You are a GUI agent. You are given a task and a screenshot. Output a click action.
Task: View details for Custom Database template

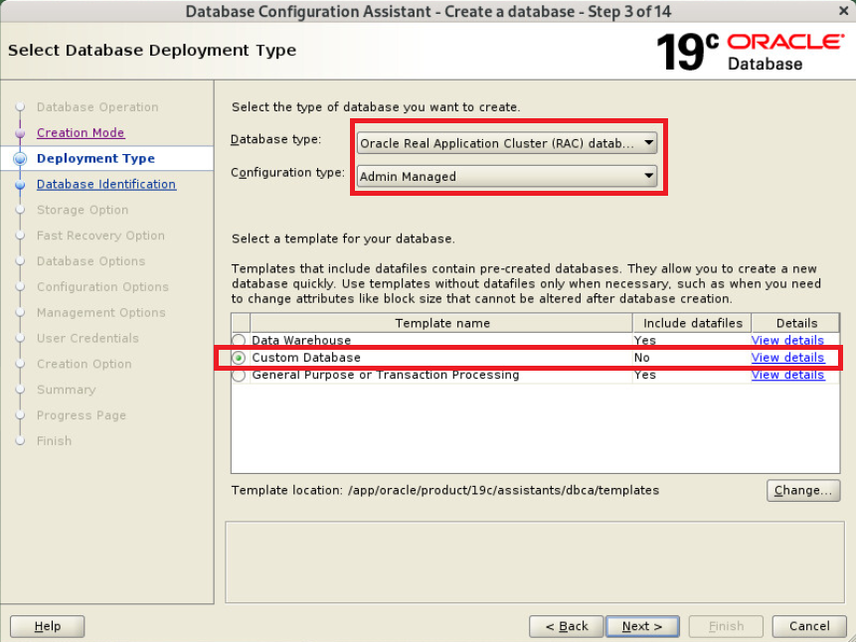[x=787, y=358]
